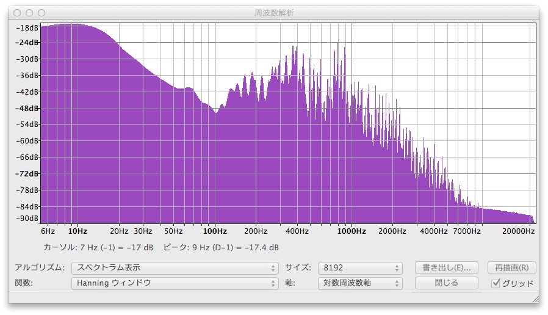Open the サイズ dropdown showing 8192
Image resolution: width=548 pixels, height=315 pixels.
click(x=360, y=268)
